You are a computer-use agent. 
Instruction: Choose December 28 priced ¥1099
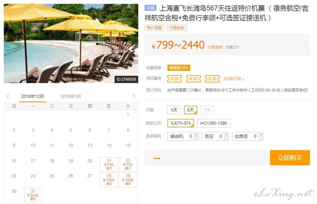(x=109, y=180)
